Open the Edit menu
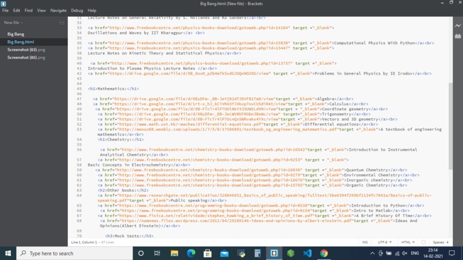Screen dimensions: 463x260 coord(17,10)
